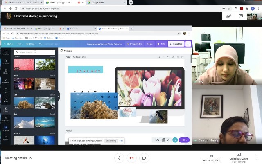
Task: Open grid view icon beside the zoom percentage
Action: [x=163, y=140]
